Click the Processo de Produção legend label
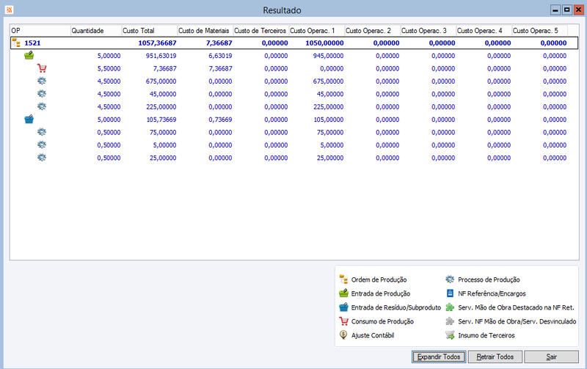This screenshot has height=369, width=587. click(x=489, y=280)
